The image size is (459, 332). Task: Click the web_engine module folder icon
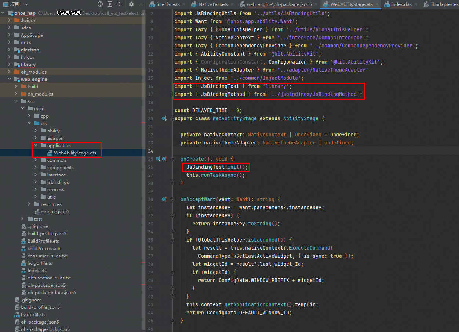coord(17,79)
